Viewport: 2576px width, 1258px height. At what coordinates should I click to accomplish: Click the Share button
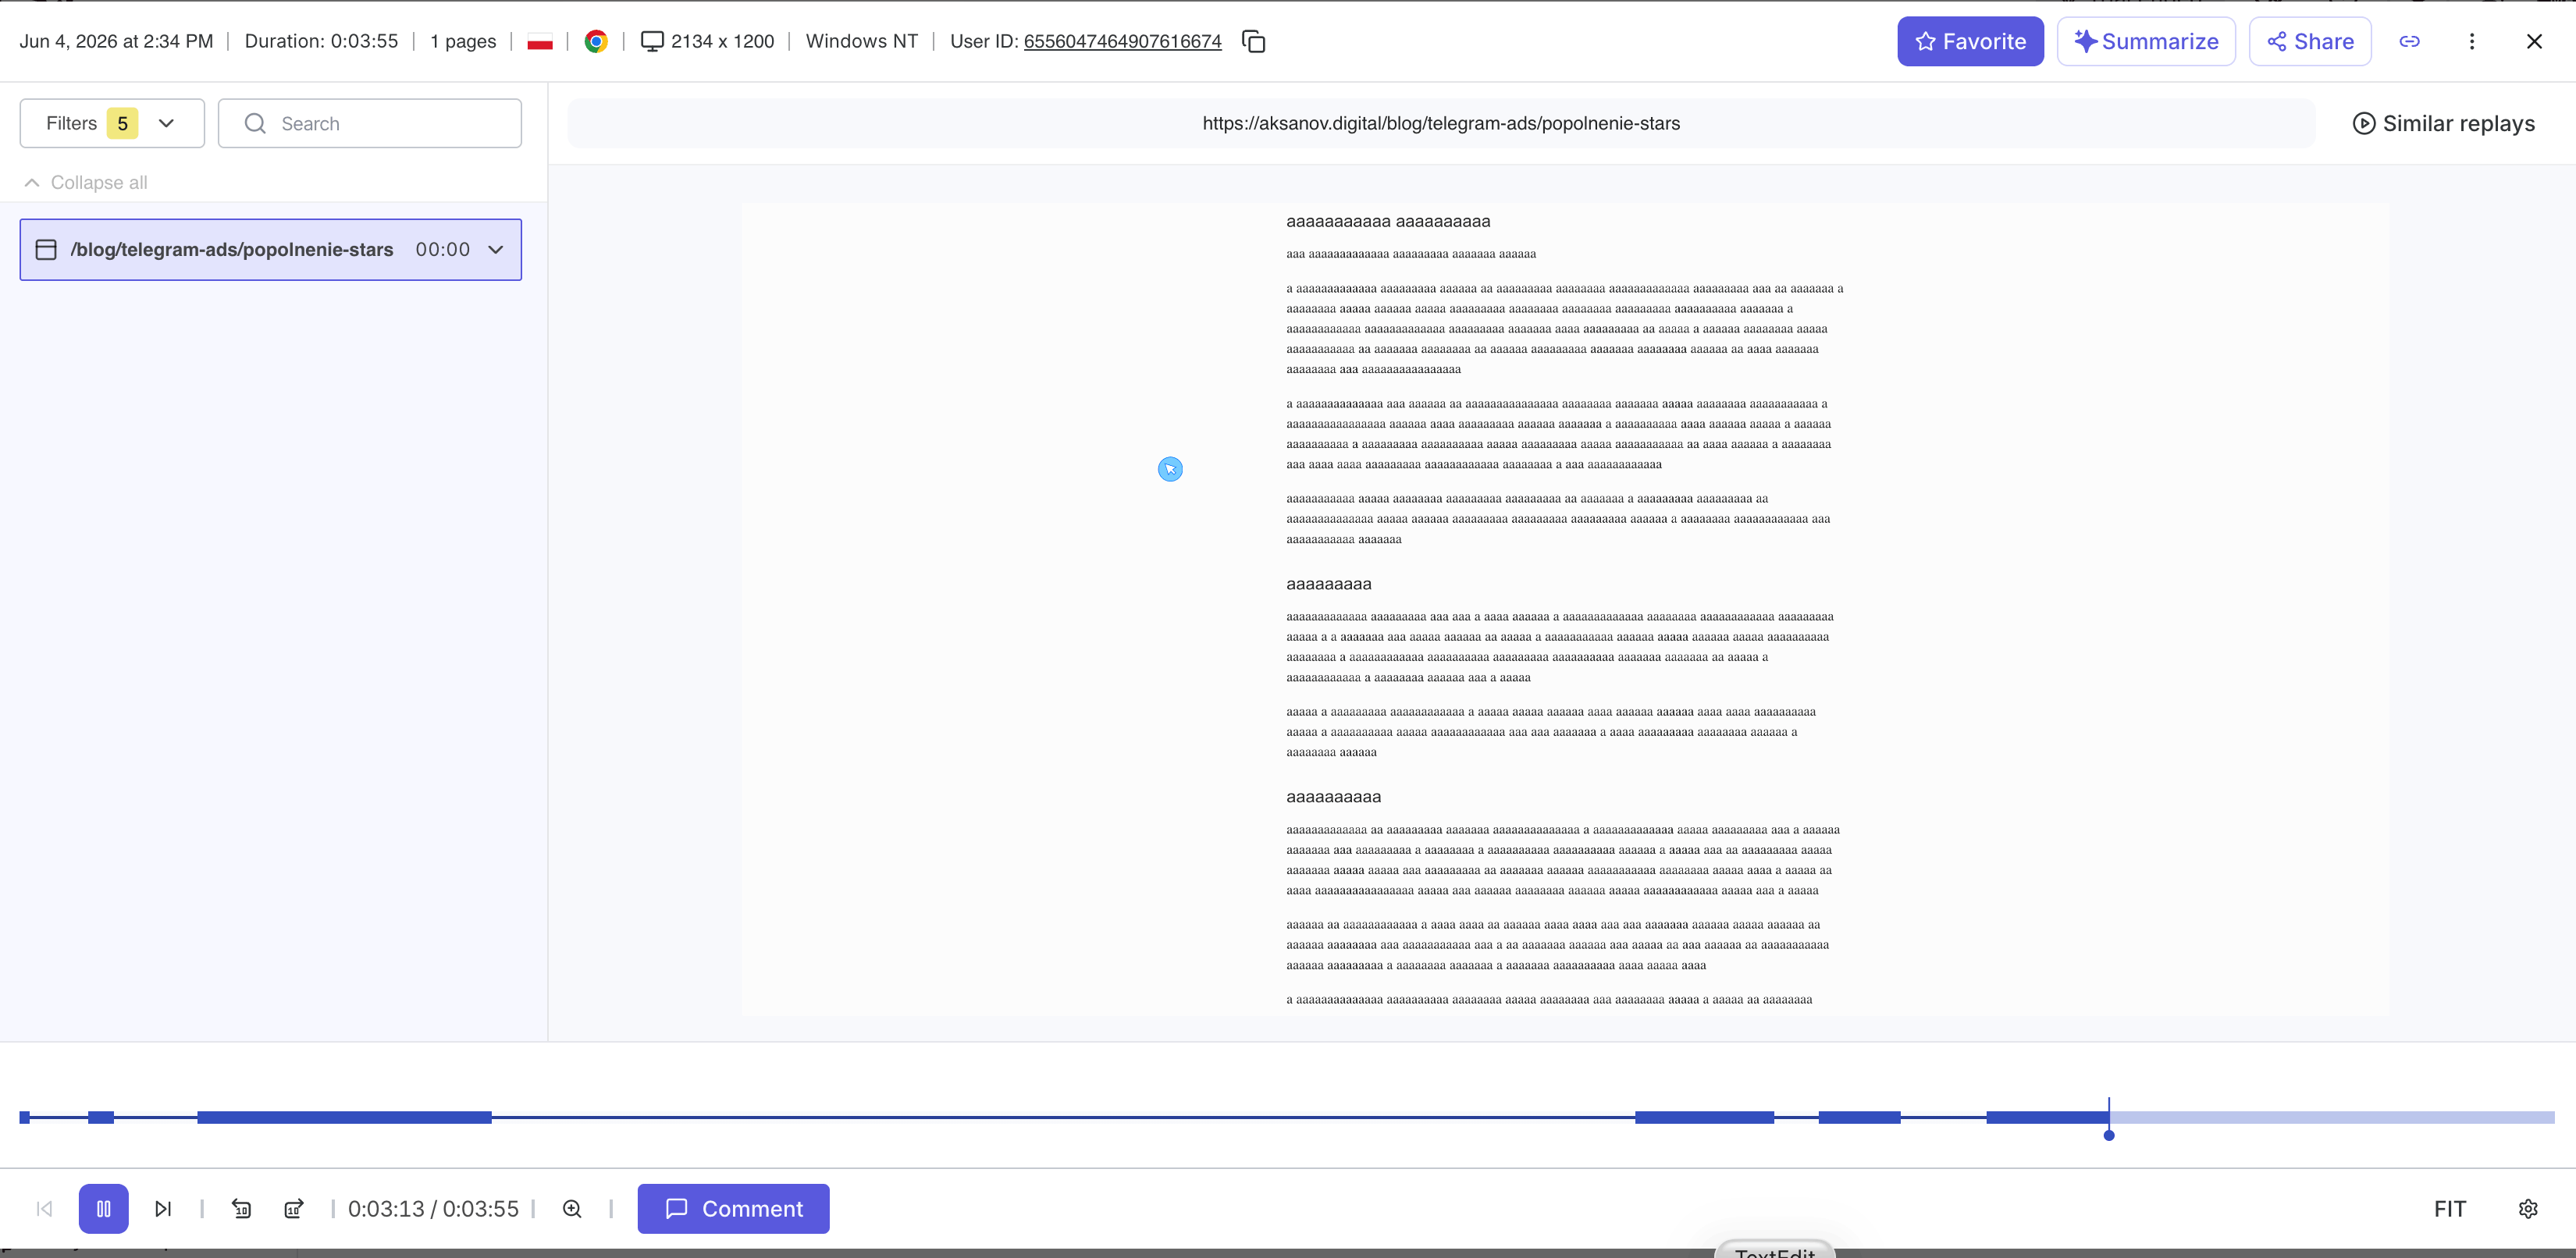click(2310, 41)
